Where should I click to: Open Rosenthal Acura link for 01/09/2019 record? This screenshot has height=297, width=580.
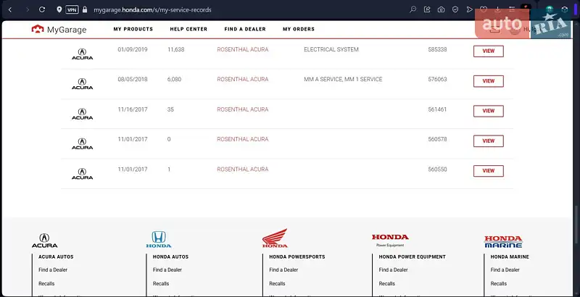242,49
